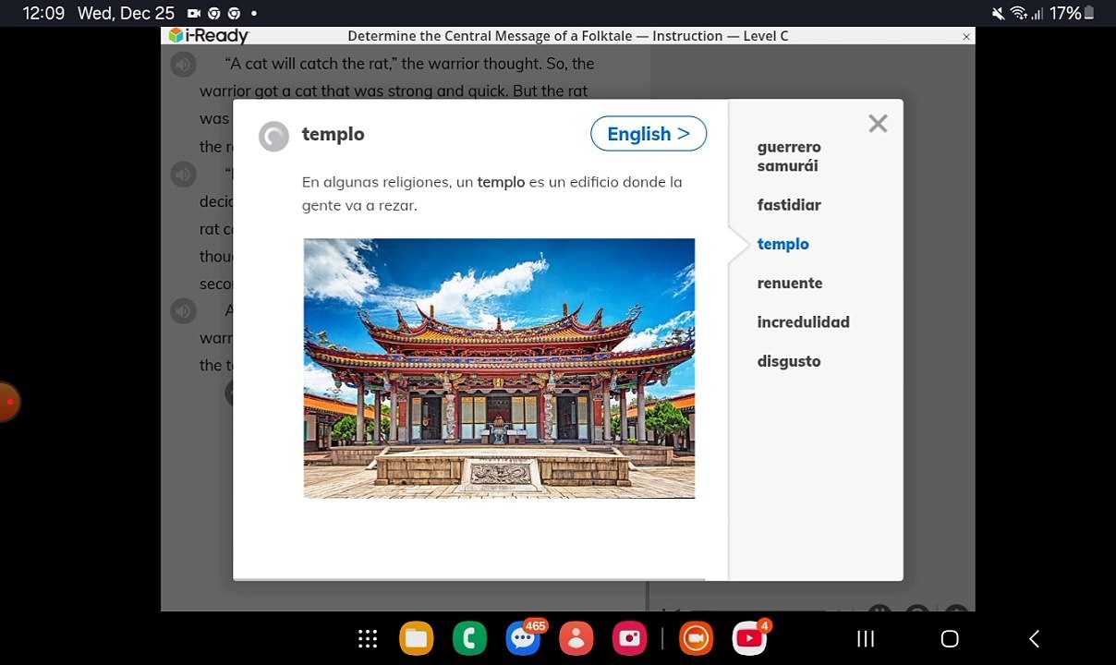This screenshot has height=665, width=1116.
Task: Open the red Camera app
Action: (629, 638)
